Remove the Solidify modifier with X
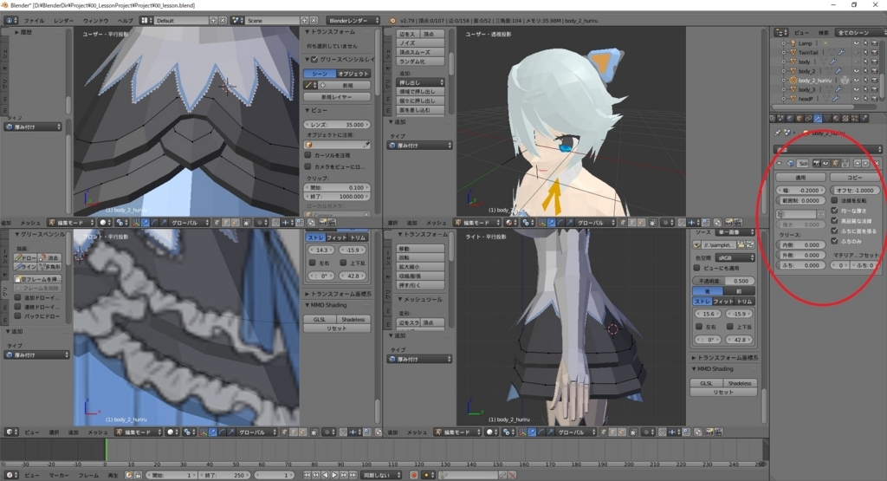Screen dimensions: 887x481 pyautogui.click(x=877, y=163)
